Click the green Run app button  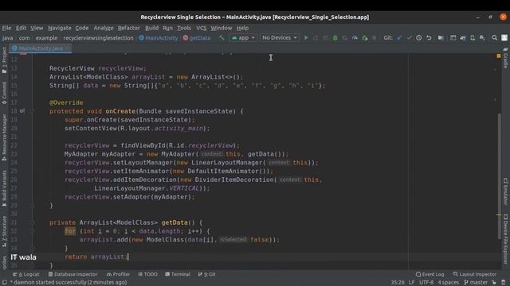click(306, 38)
